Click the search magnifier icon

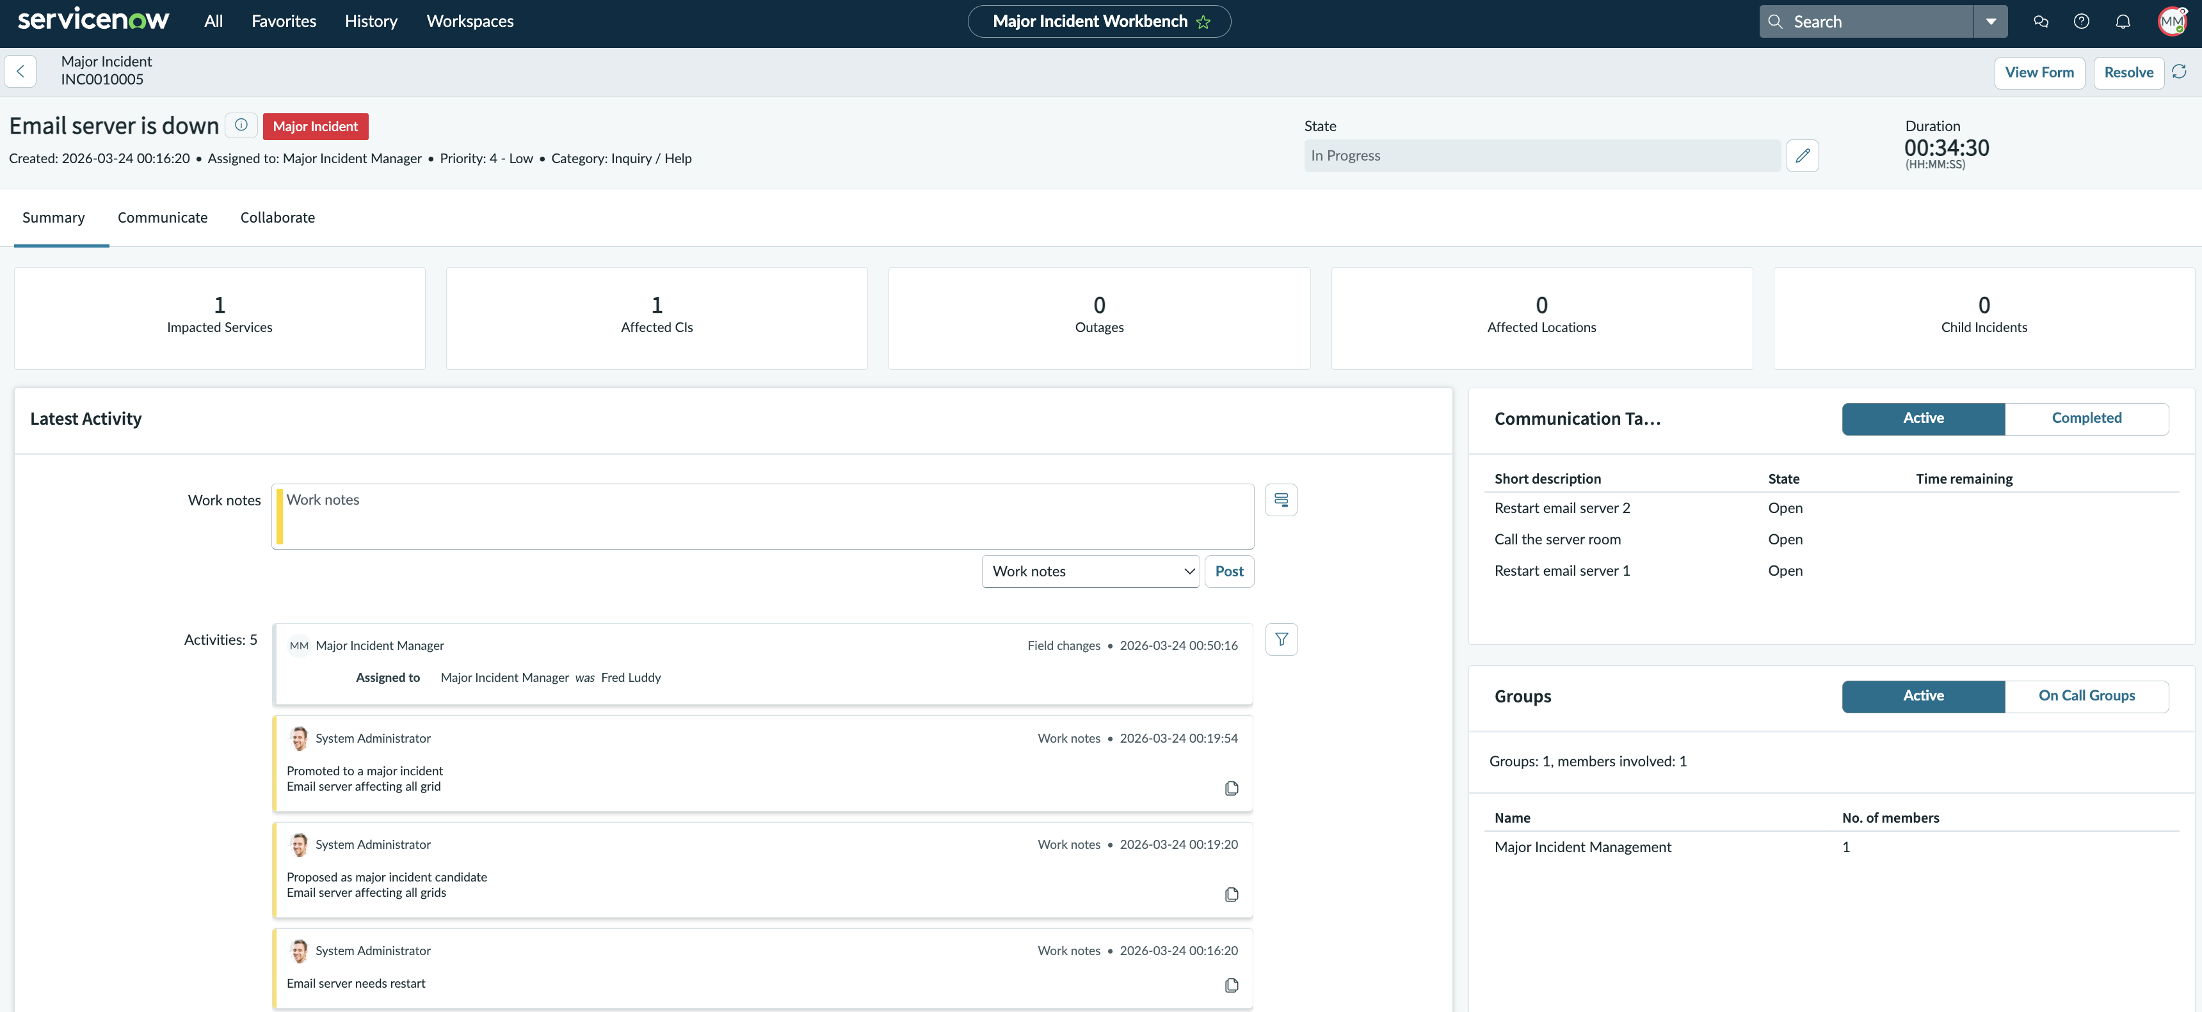(1776, 21)
